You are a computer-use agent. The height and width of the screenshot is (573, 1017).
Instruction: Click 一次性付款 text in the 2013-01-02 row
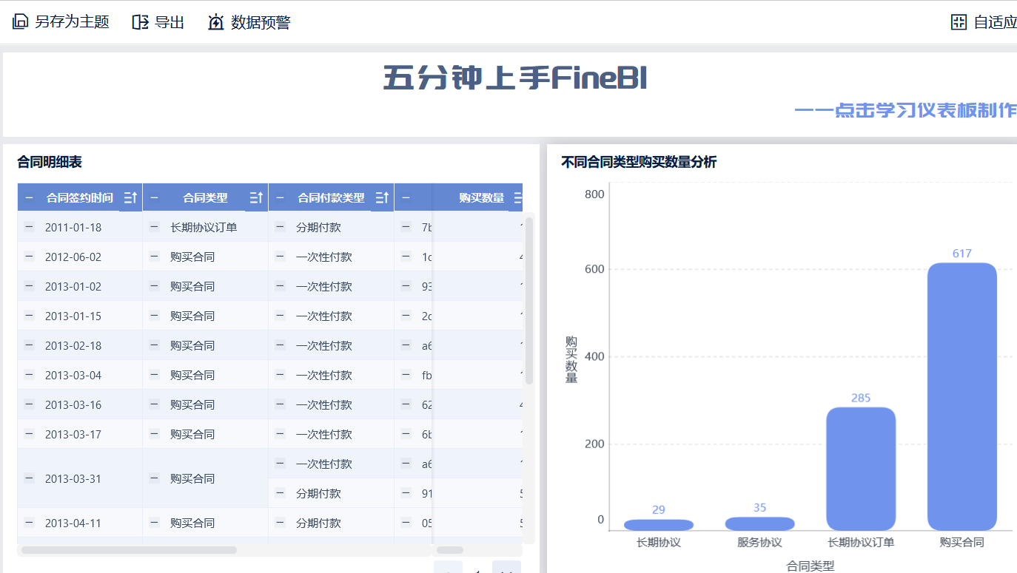(x=324, y=287)
